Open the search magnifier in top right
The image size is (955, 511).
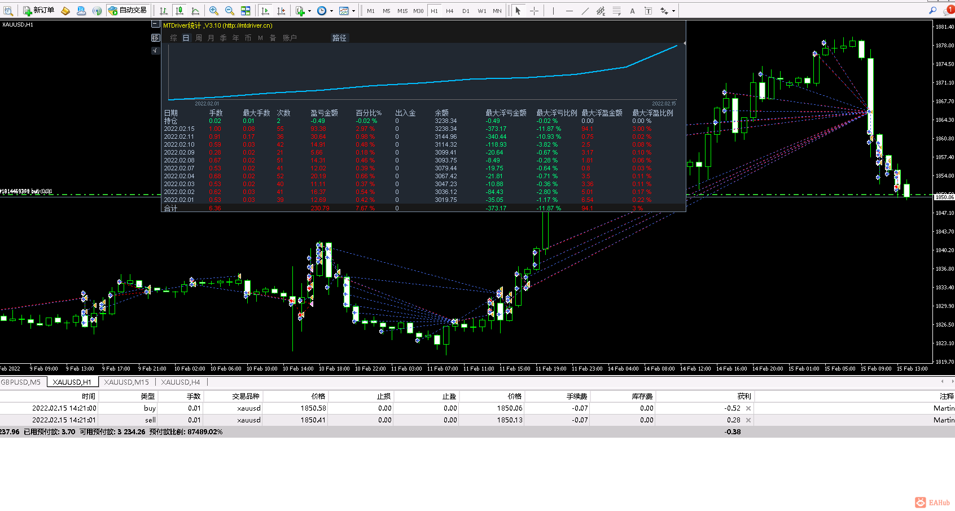tap(932, 10)
